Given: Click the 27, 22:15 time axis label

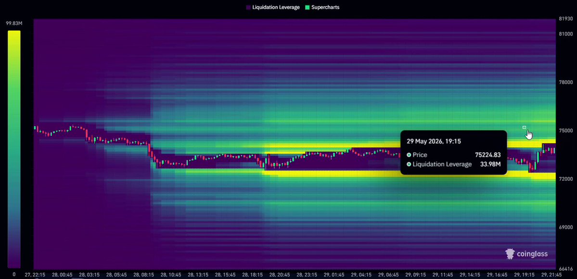Looking at the screenshot, I should 35,275.
